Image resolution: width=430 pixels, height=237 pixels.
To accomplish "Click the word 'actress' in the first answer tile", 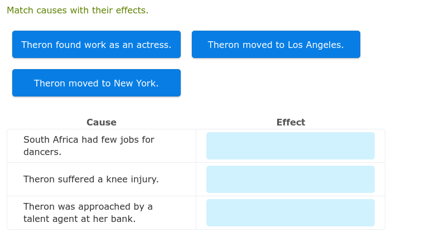I will click(x=154, y=45).
